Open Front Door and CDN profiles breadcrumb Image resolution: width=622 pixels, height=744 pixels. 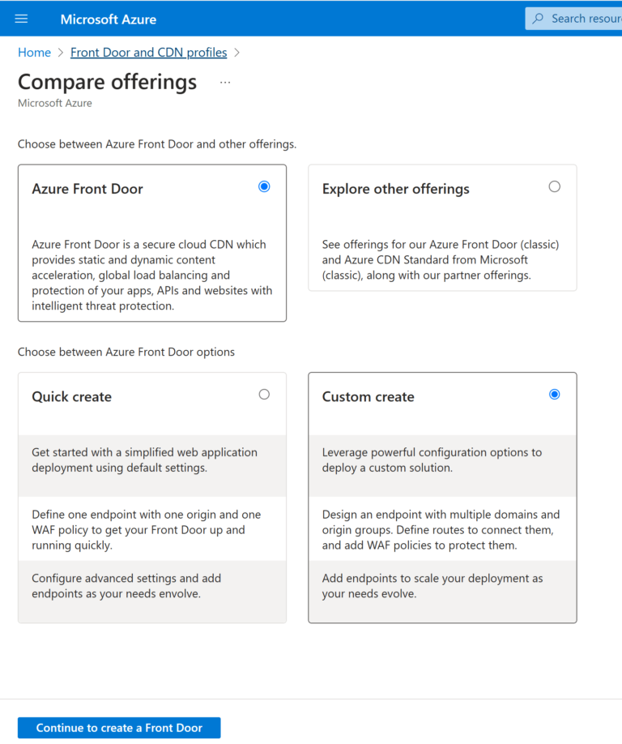(148, 52)
